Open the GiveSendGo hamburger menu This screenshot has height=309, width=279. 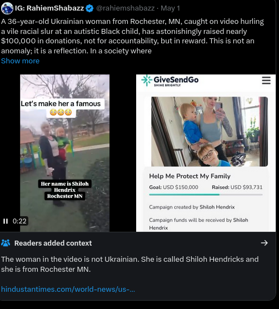pos(266,81)
